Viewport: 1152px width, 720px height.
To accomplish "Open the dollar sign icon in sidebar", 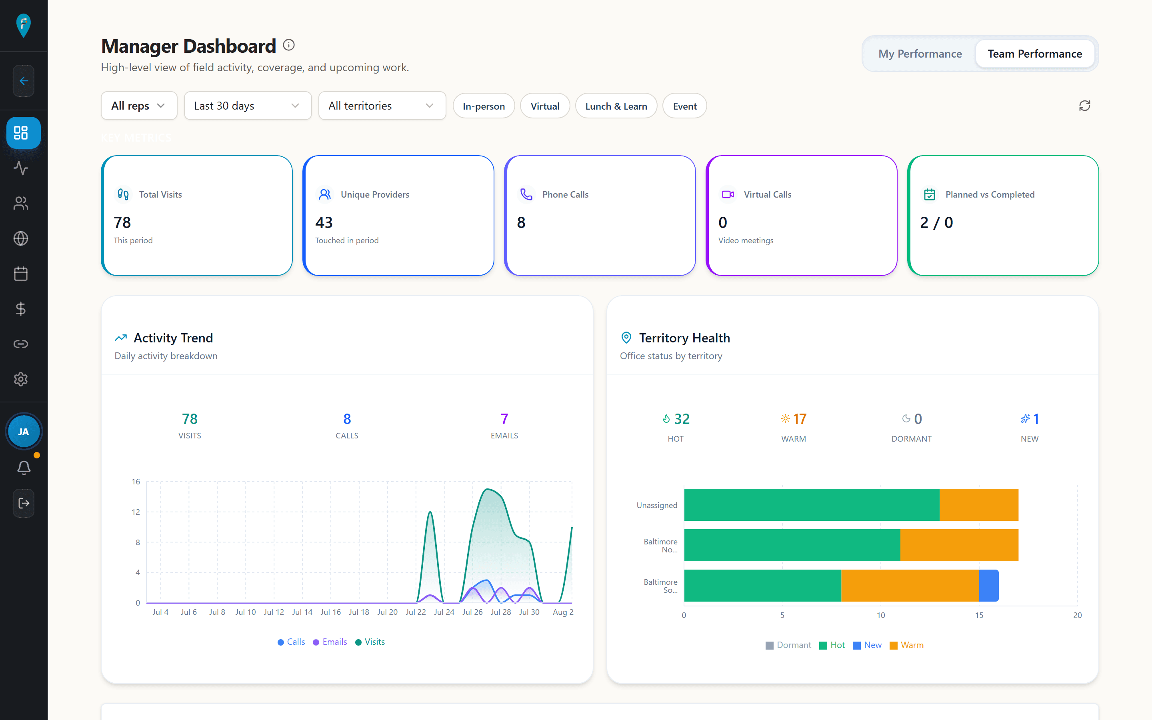I will [x=21, y=309].
